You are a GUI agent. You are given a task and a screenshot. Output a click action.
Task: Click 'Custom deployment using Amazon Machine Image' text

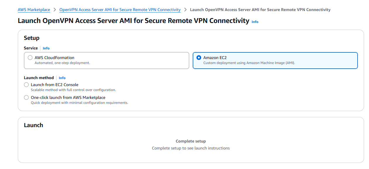(x=249, y=63)
